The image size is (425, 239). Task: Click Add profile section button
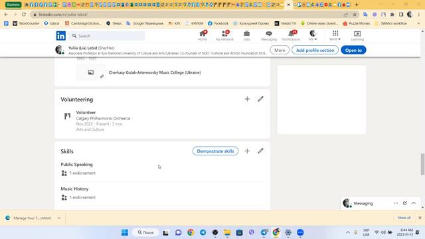315,50
